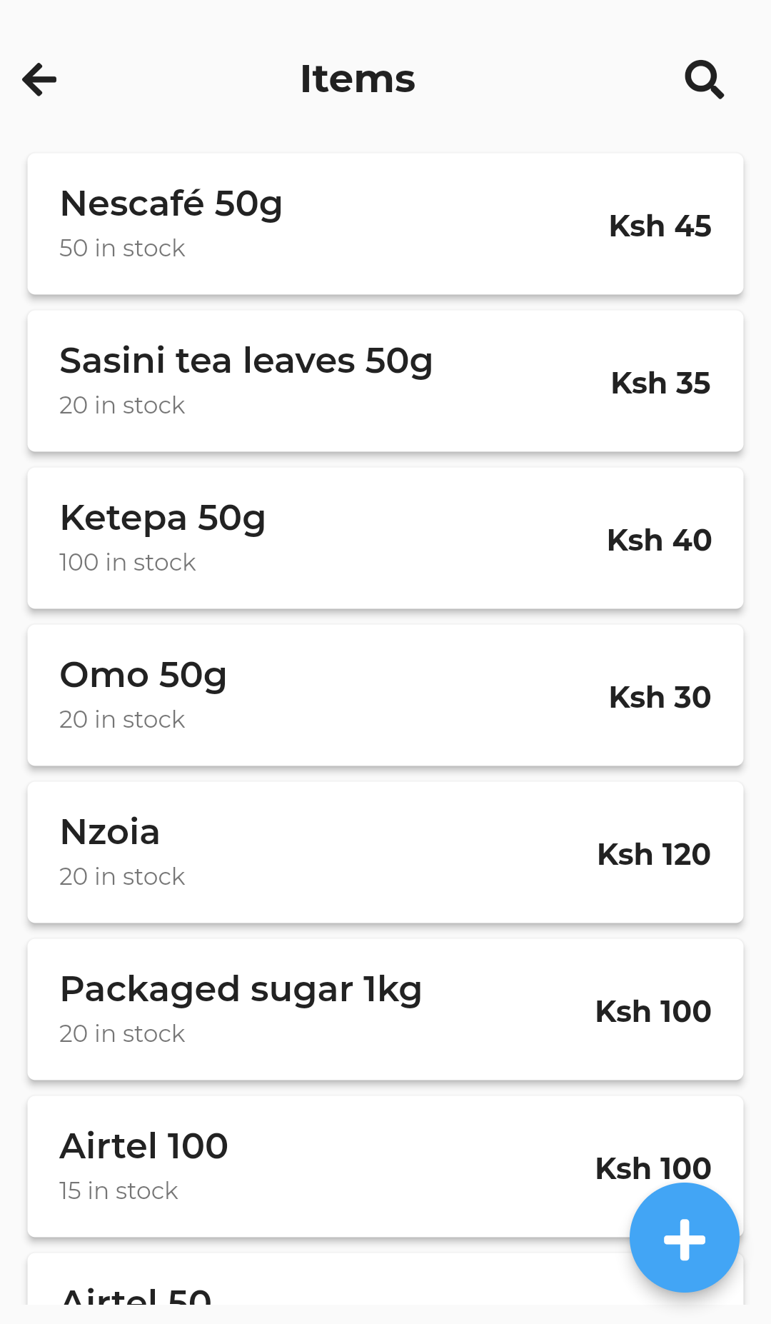Select the Nzoia item card
Screen dimensions: 771x1324
tap(385, 852)
